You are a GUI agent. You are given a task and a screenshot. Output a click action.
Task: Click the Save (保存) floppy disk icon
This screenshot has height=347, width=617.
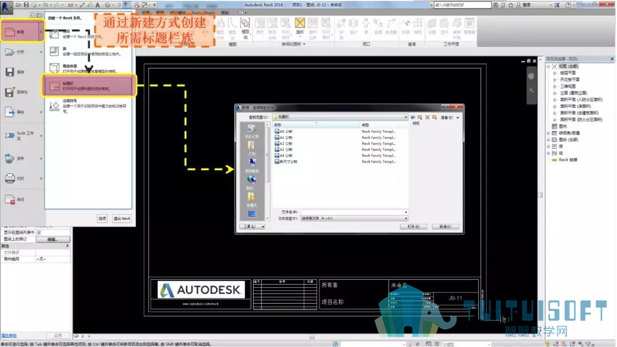(10, 72)
